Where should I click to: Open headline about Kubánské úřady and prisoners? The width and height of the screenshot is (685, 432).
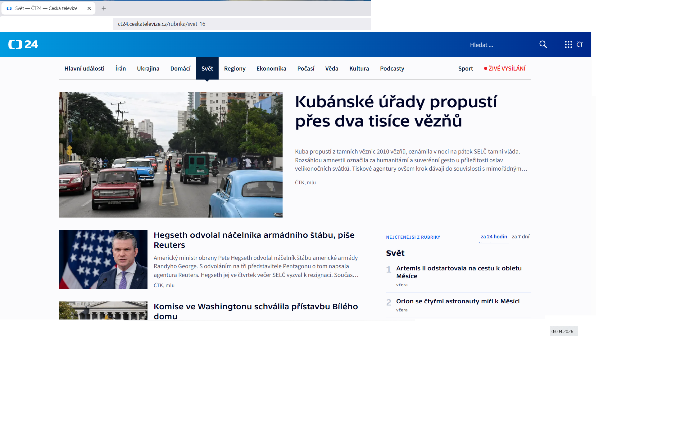[x=396, y=111]
